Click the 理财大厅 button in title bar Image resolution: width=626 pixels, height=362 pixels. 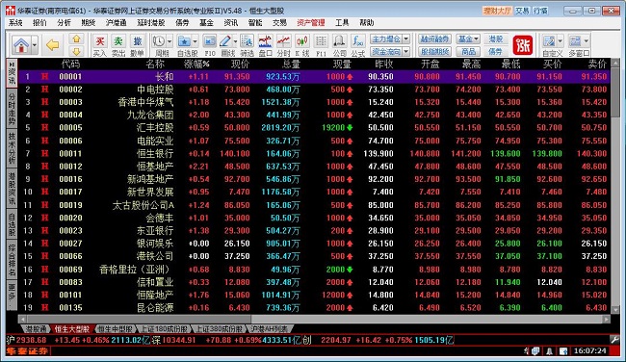pos(497,11)
